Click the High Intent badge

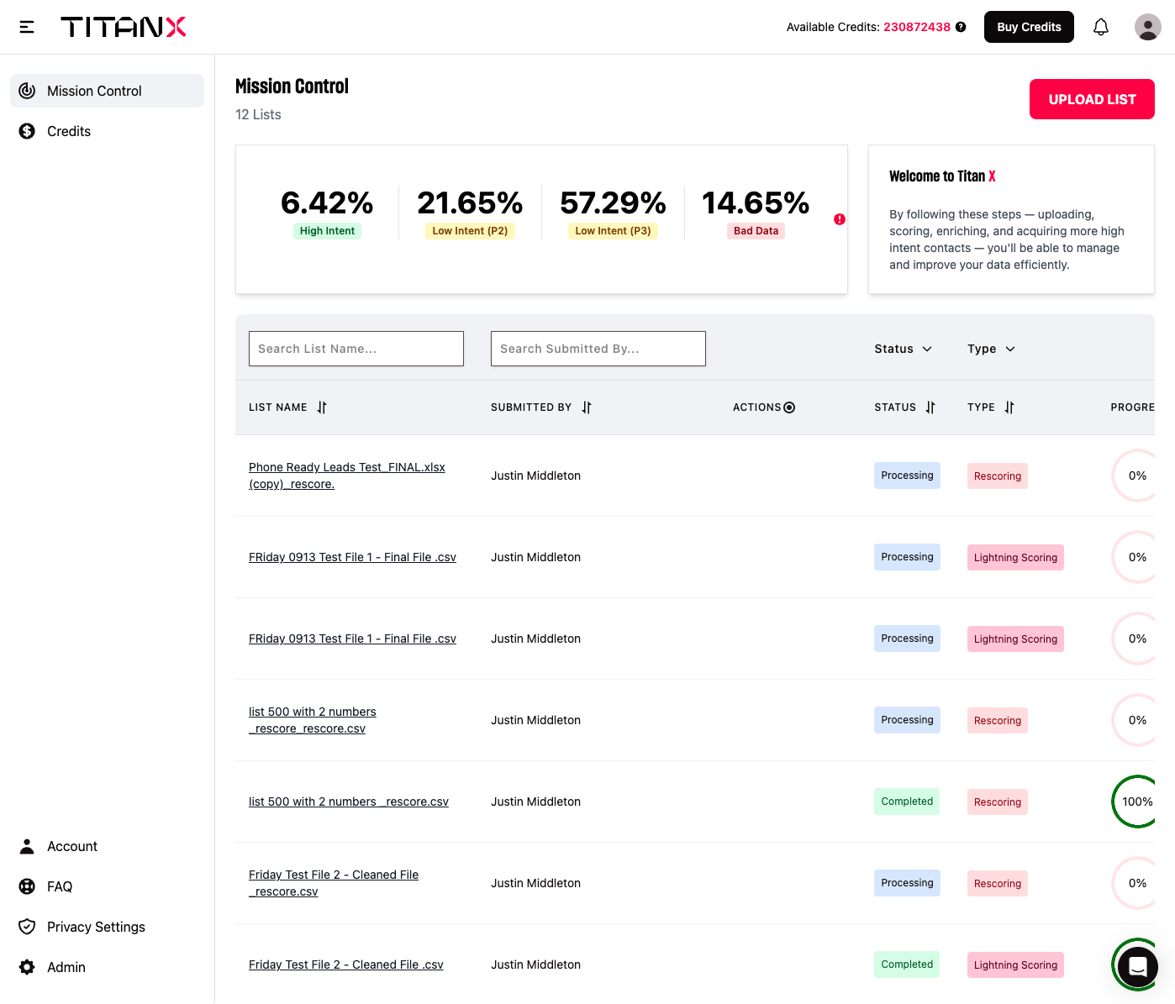[x=327, y=231]
